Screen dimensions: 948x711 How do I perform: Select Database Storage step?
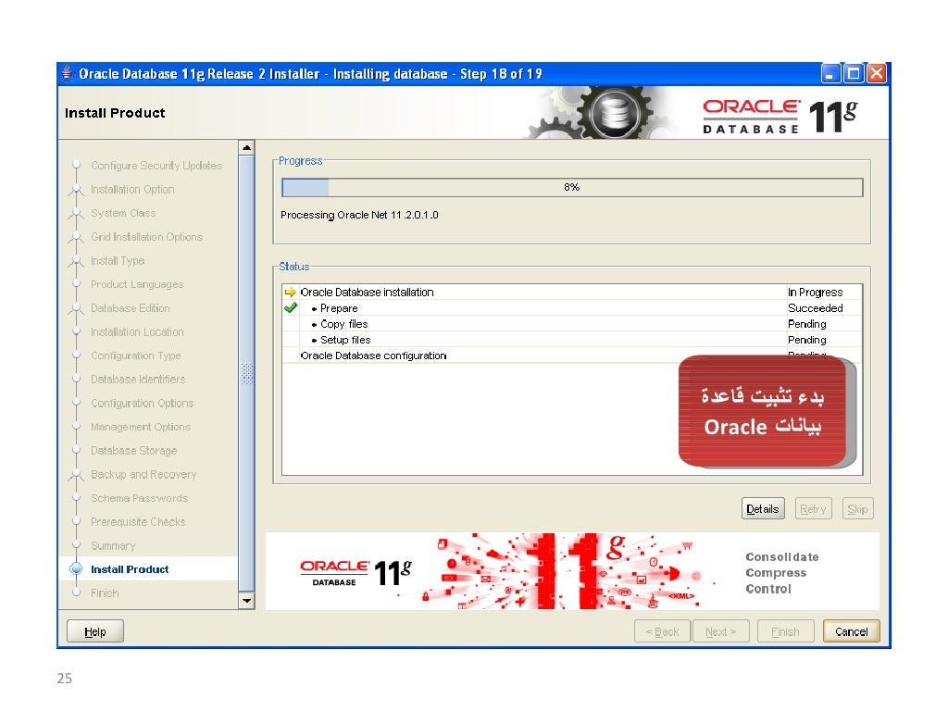(x=134, y=451)
